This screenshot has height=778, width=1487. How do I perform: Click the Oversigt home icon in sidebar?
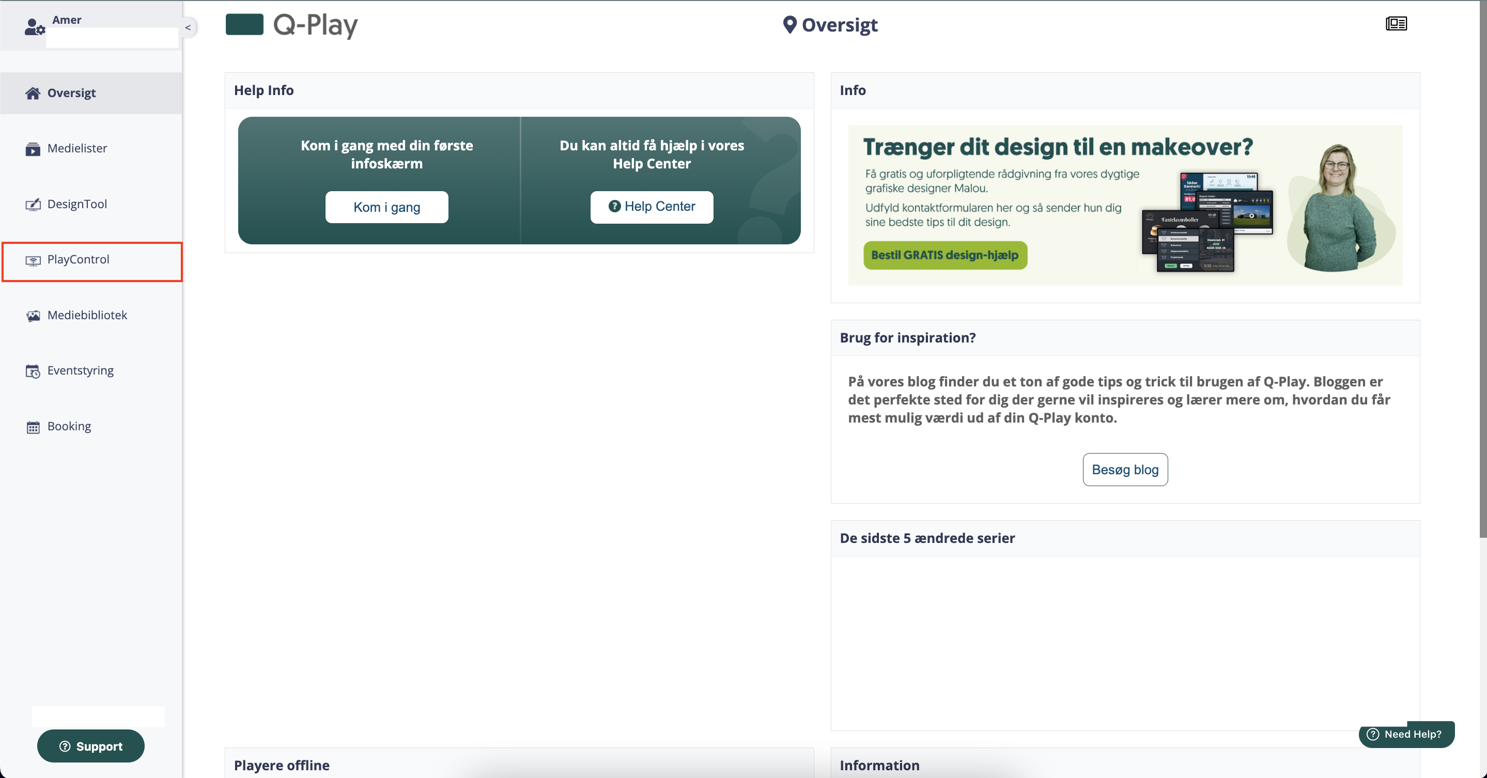point(33,93)
